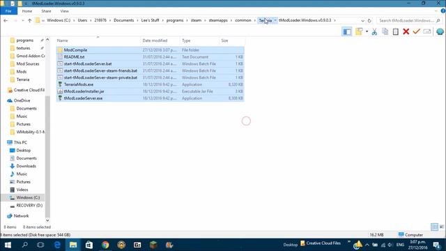Select OneDrive in navigation pane
Screen dimensions: 446x251
tap(22, 100)
